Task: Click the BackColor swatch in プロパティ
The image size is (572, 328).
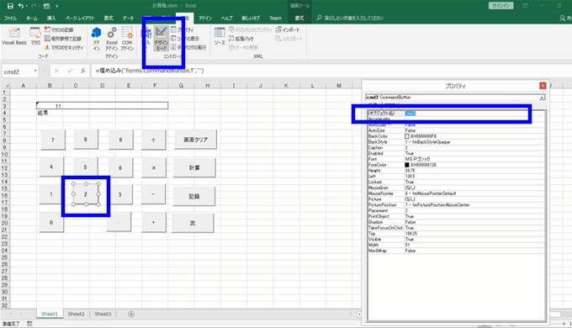Action: [407, 136]
